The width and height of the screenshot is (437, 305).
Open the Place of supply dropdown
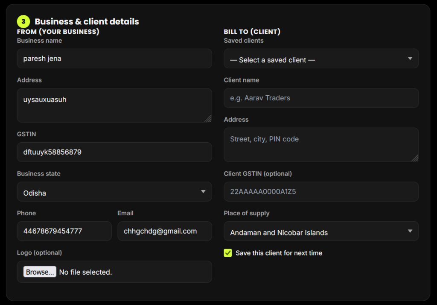click(321, 231)
